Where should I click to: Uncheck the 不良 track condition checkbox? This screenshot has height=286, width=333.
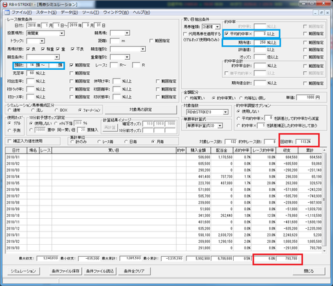pos(73,49)
